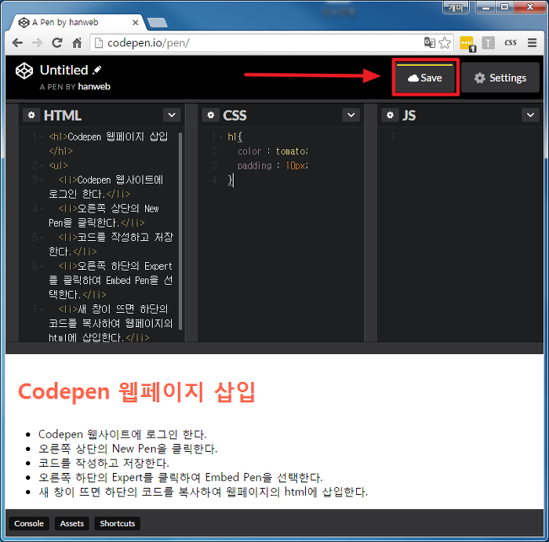Edit the Untitled title pencil icon
Screen dimensions: 549x542
point(97,71)
